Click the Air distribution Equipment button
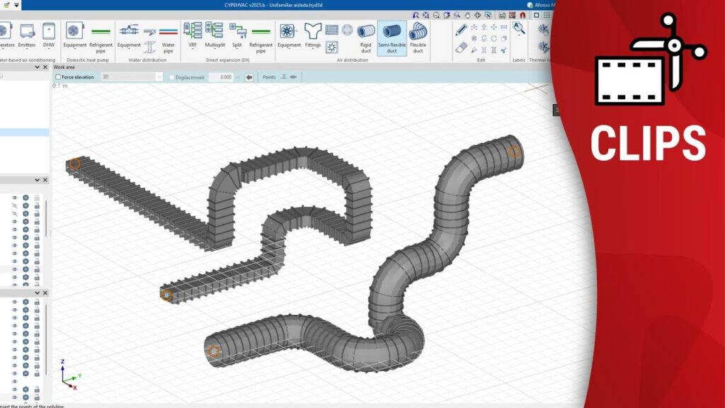Image resolution: width=725 pixels, height=408 pixels. tap(288, 35)
